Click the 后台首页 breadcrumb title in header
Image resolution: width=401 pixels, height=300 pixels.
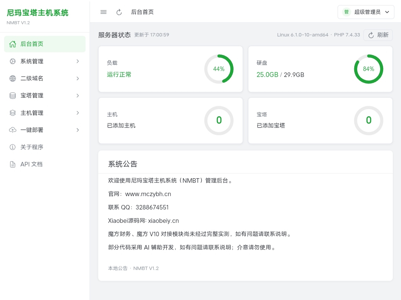142,12
